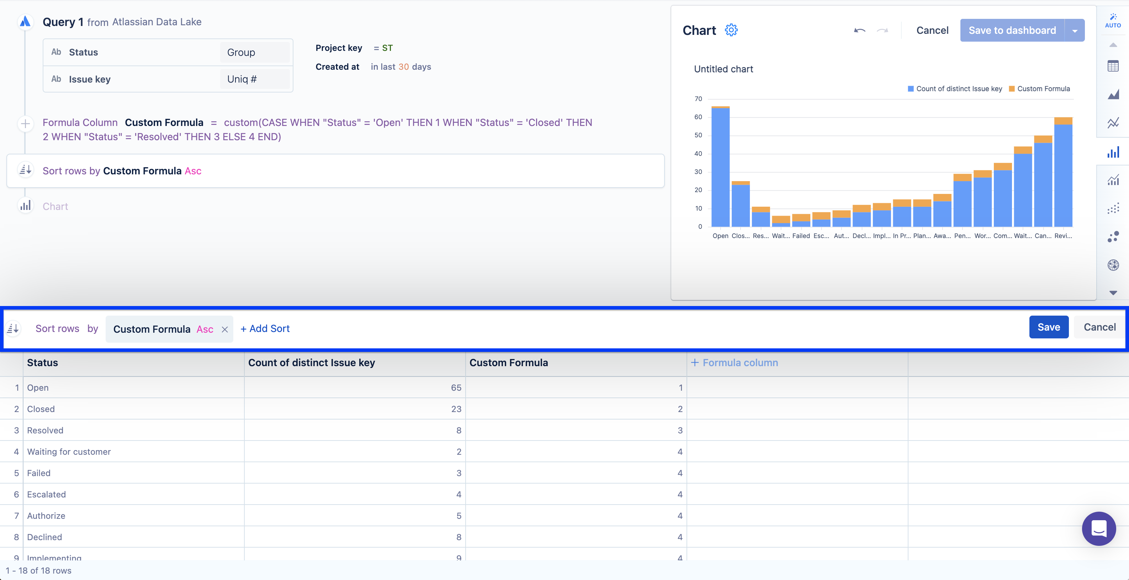Screen dimensions: 1129x580
Task: Open Status Group aggregation selector
Action: (254, 52)
